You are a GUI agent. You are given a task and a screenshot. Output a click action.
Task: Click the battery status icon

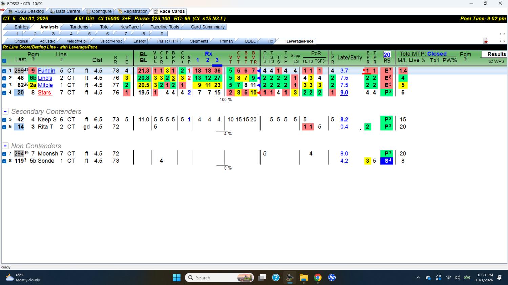pos(467,278)
